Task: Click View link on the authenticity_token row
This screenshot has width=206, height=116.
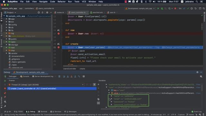Action: pyautogui.click(x=198, y=84)
